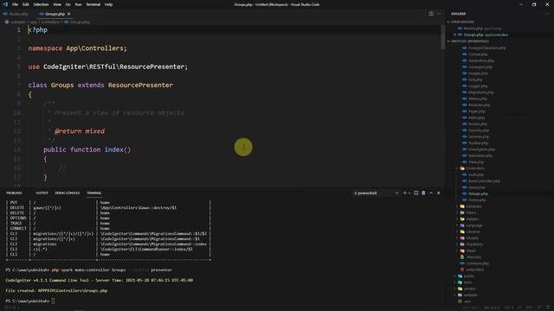The image size is (554, 311).
Task: Open Validation.php in explorer
Action: 480,155
